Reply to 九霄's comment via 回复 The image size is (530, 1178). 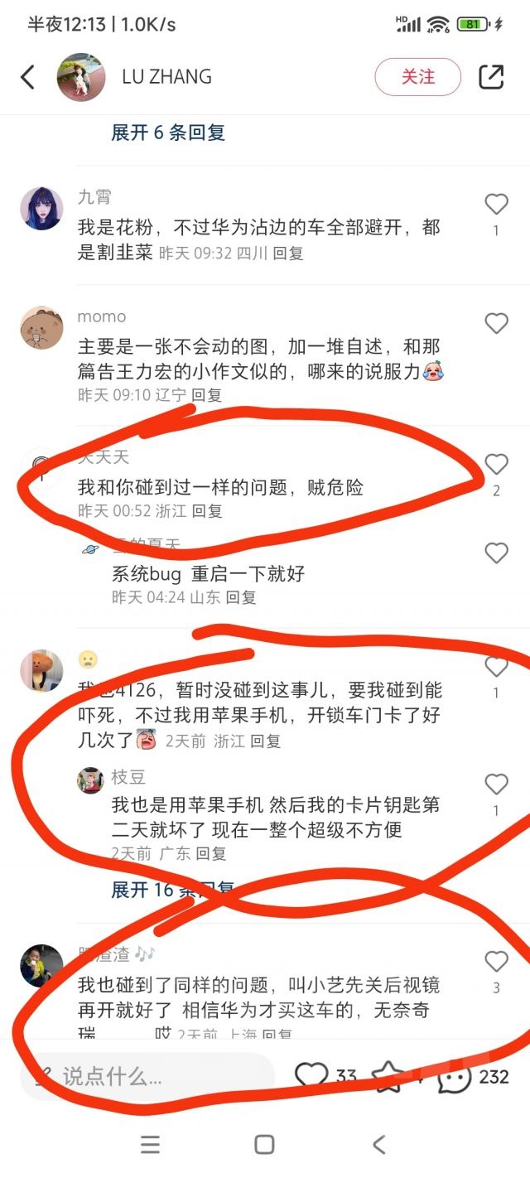[288, 253]
